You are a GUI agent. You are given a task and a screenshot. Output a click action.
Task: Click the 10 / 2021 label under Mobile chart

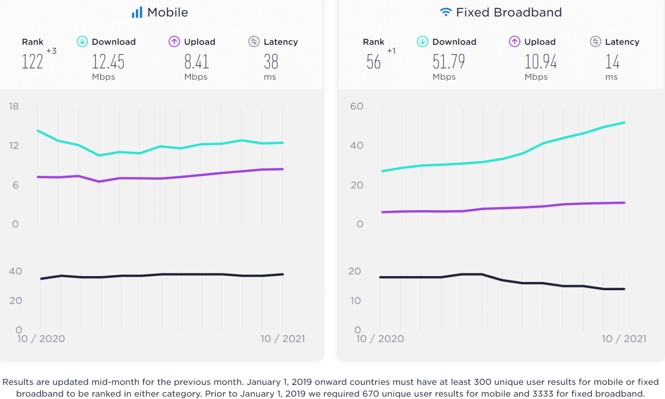(x=283, y=339)
